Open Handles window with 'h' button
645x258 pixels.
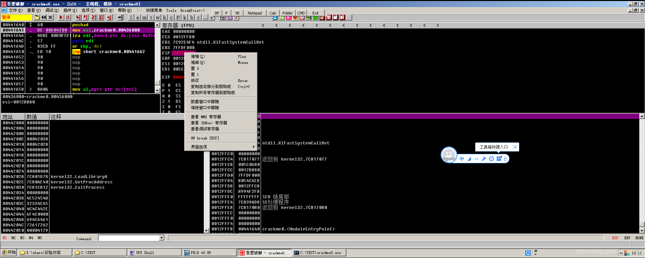click(164, 17)
